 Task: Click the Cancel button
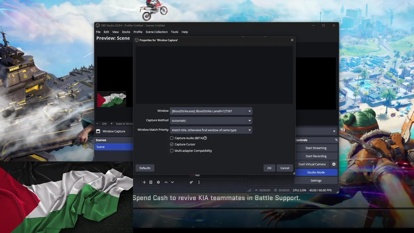pyautogui.click(x=285, y=168)
